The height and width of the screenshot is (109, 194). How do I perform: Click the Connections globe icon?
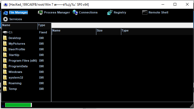pyautogui.click(x=75, y=12)
